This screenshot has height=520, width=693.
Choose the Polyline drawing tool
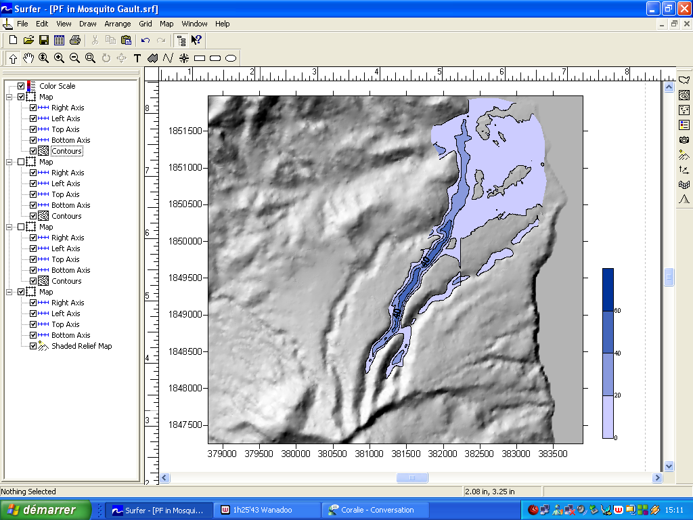(x=168, y=58)
